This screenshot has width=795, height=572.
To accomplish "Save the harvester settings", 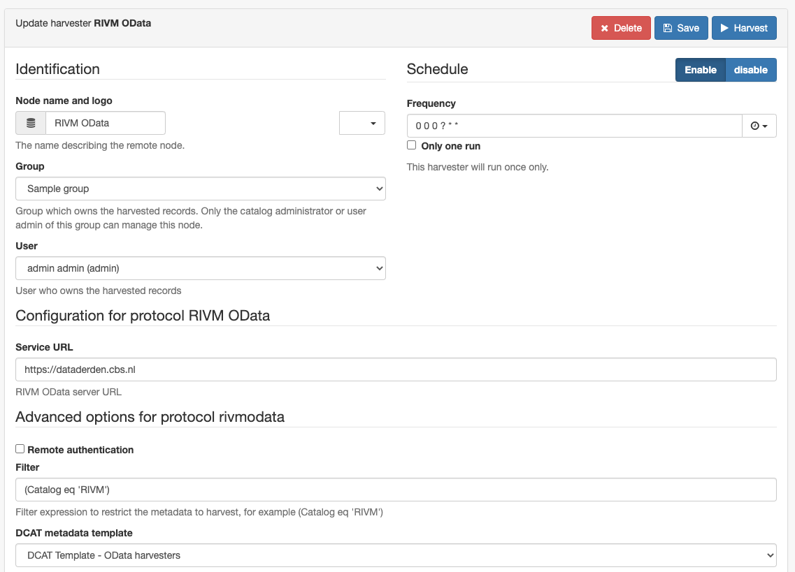I will pos(682,28).
